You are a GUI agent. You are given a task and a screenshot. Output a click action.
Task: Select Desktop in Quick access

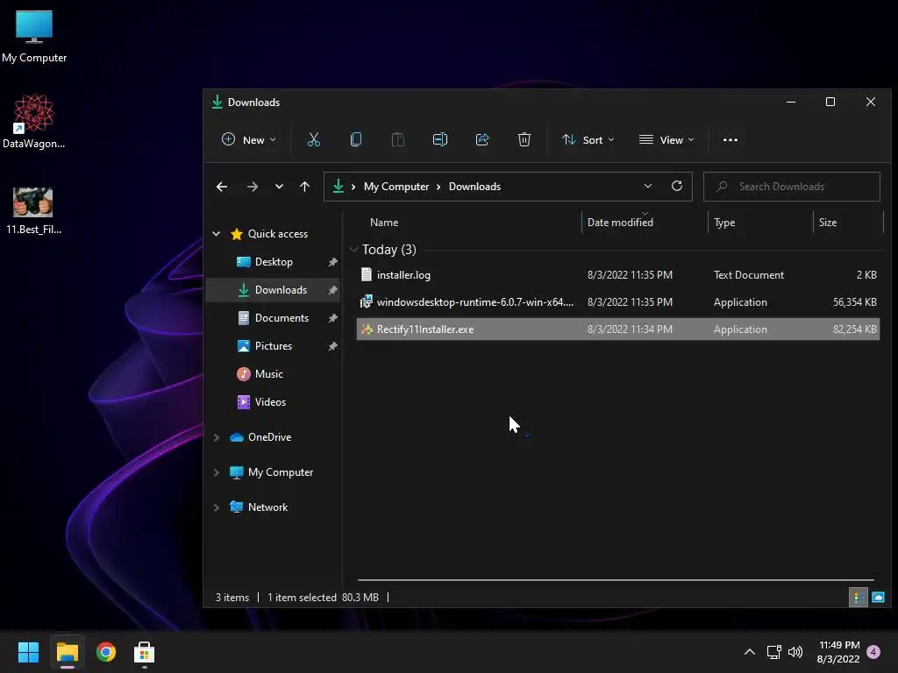click(x=274, y=262)
